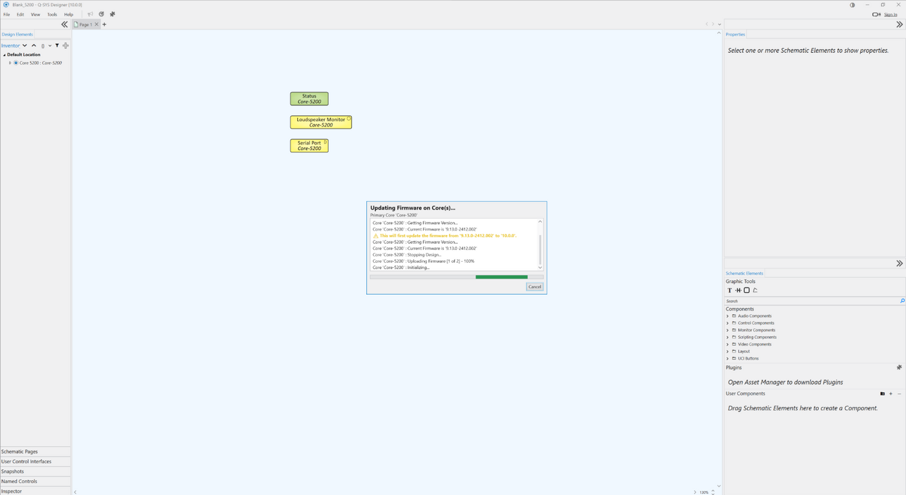Open the Inspector section

pyautogui.click(x=35, y=491)
